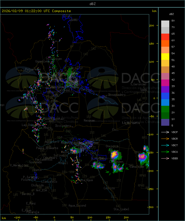This screenshot has height=221, width=185.
Task: Click the 200 tick on right axis
Action: point(152,25)
